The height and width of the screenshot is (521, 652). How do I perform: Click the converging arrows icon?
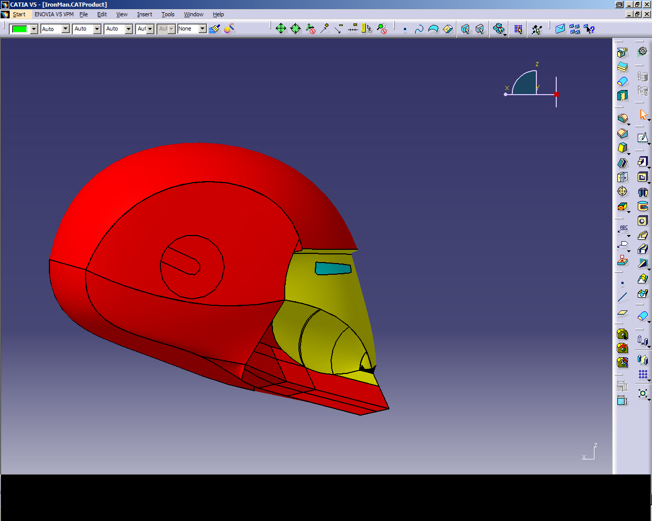(352, 29)
